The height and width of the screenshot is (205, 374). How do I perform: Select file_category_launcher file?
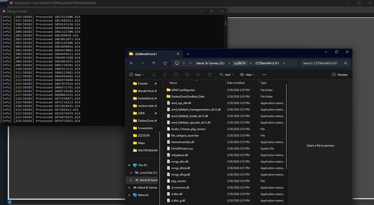(x=185, y=135)
